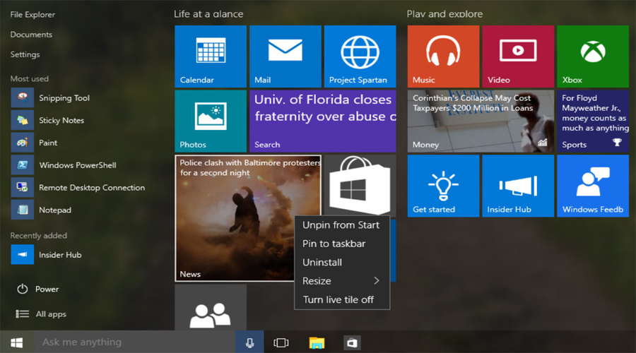Open the Music tile
This screenshot has width=636, height=353.
[x=443, y=56]
